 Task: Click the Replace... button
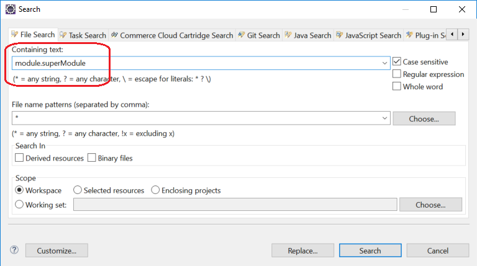coord(302,250)
